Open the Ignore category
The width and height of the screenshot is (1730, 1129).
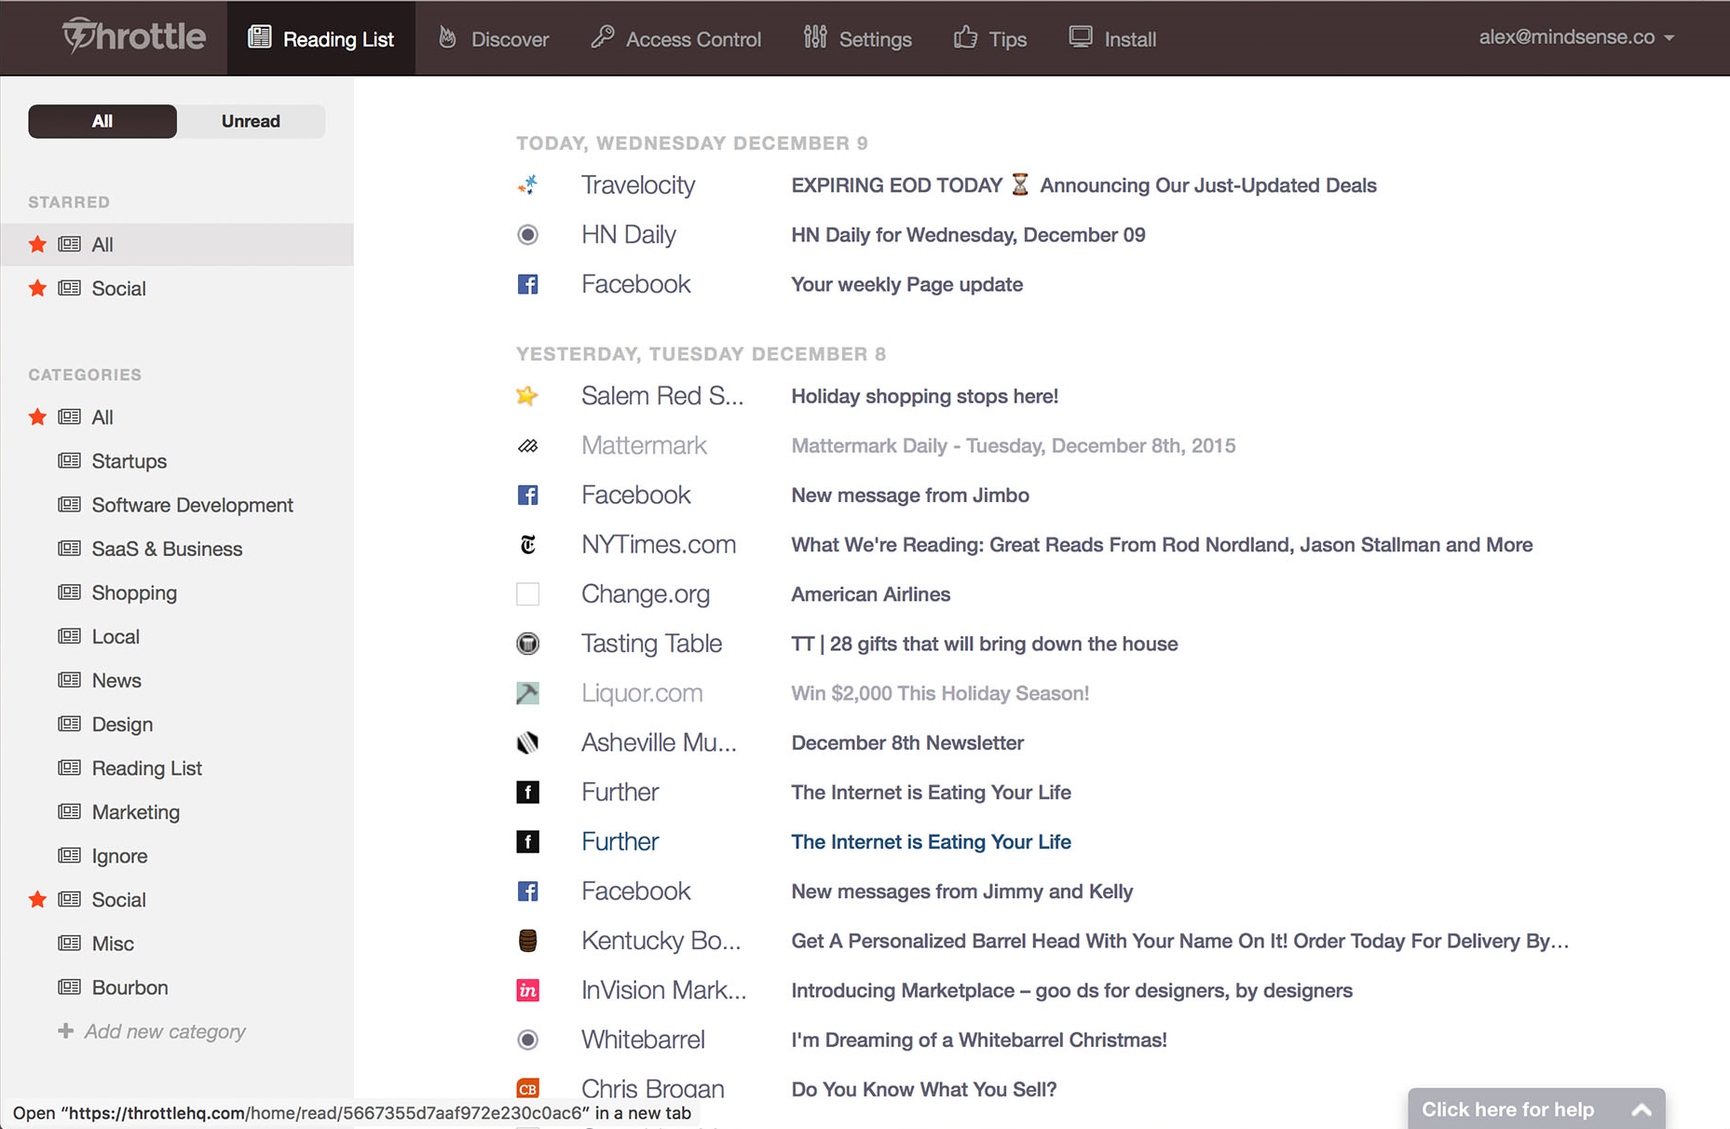coord(119,855)
